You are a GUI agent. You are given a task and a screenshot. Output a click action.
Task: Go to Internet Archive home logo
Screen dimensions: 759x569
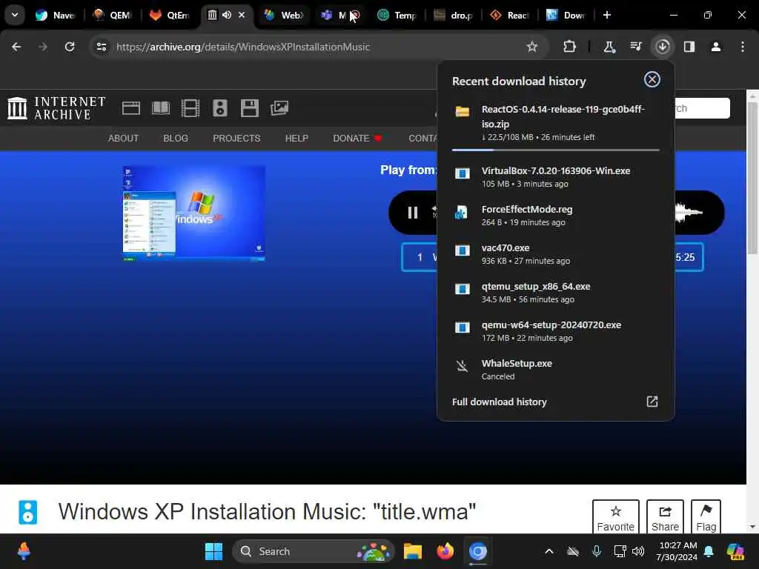(x=56, y=108)
